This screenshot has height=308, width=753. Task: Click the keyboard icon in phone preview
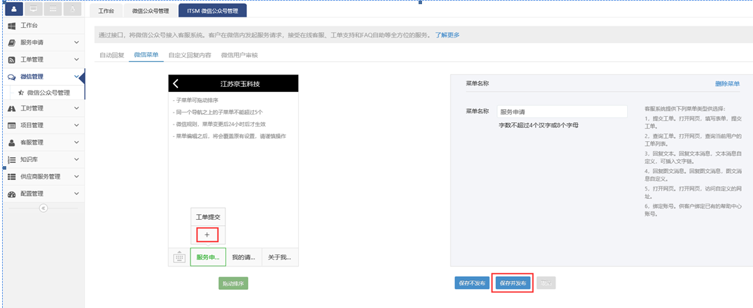pos(179,257)
